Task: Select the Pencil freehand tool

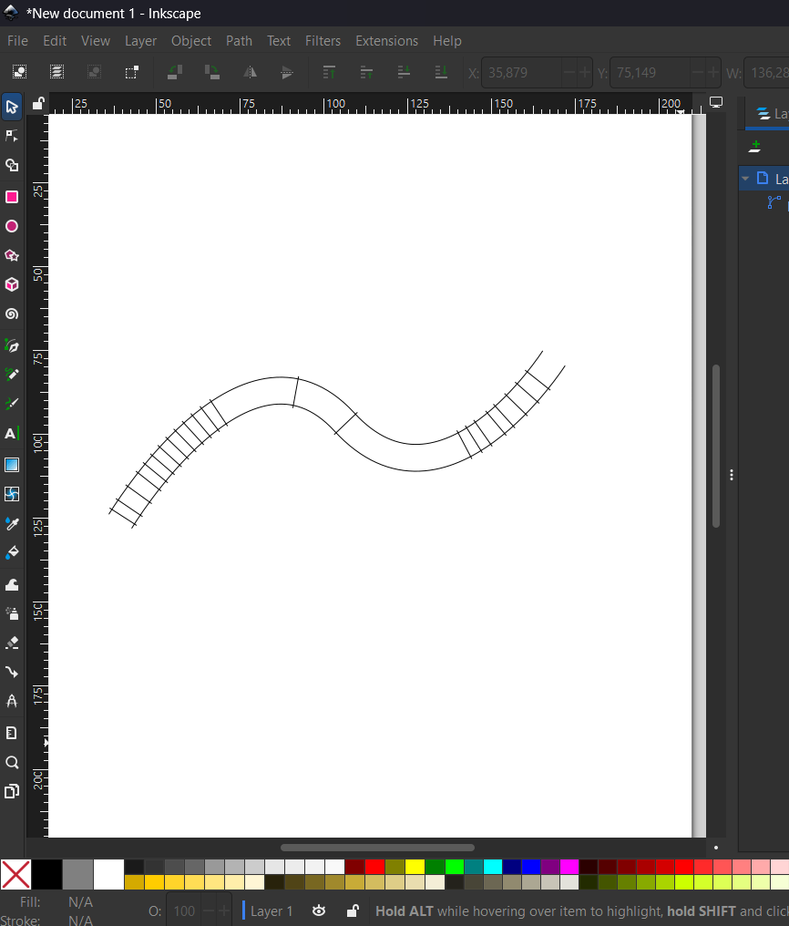Action: [x=12, y=375]
